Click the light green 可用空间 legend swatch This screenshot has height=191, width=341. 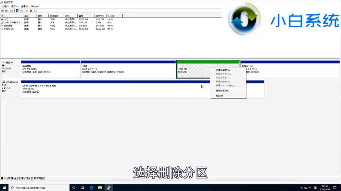tap(35, 178)
